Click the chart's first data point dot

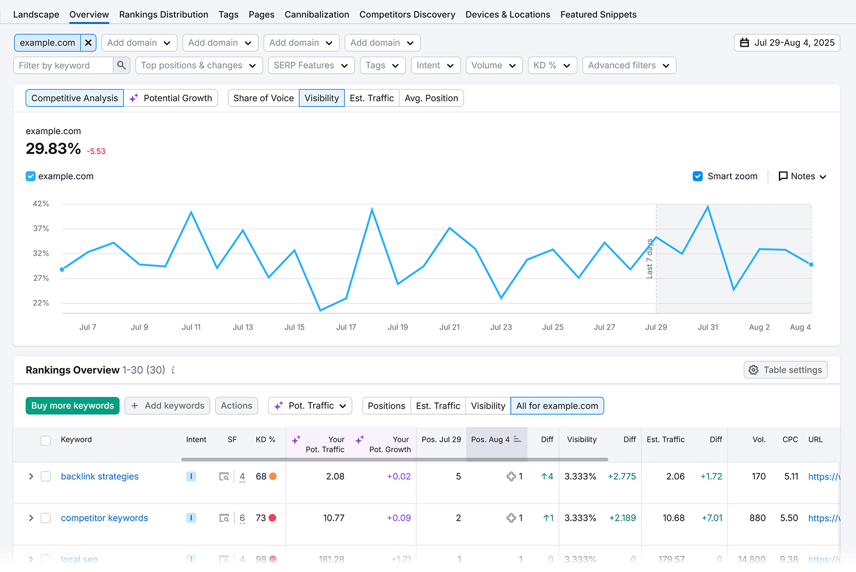click(62, 269)
